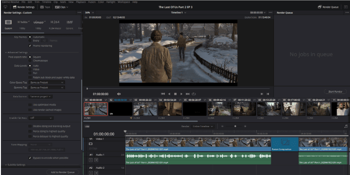Click the timeline view options icon
This screenshot has width=350, height=175.
click(x=87, y=126)
